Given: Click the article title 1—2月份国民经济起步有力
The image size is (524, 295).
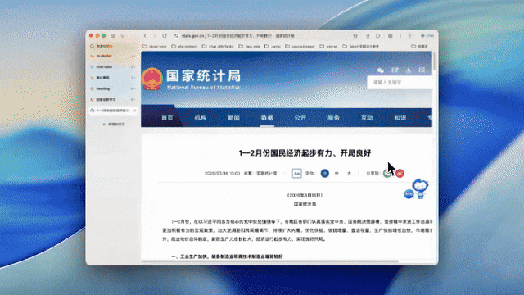Looking at the screenshot, I should [x=305, y=153].
